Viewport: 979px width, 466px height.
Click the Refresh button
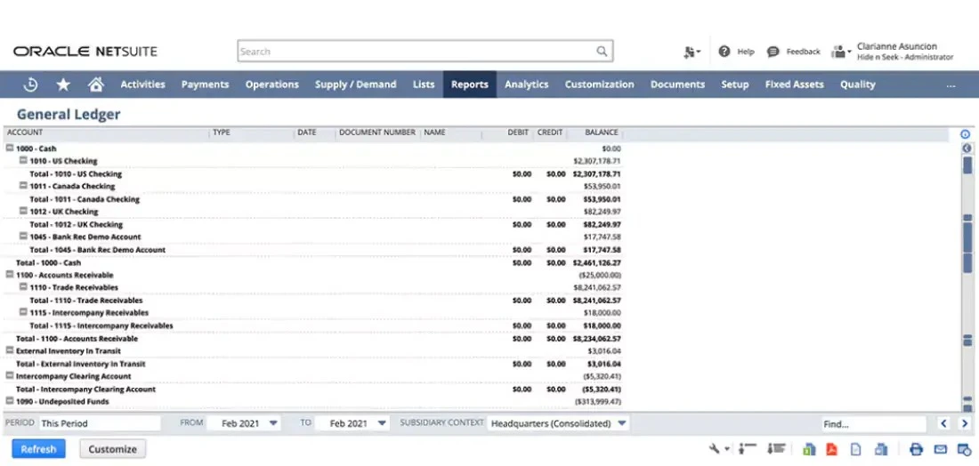tap(38, 448)
